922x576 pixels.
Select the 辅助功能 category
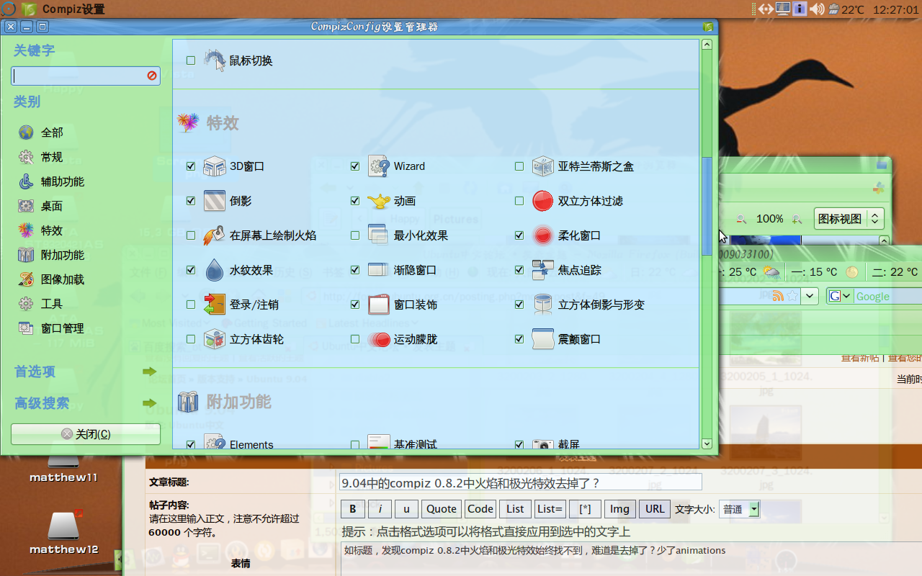coord(52,181)
